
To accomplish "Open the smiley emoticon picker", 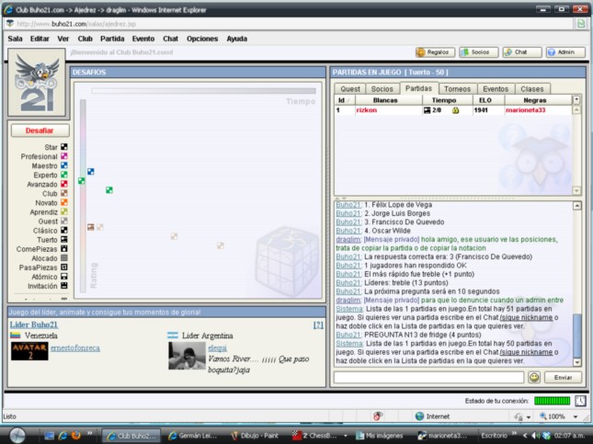I will click(x=534, y=378).
